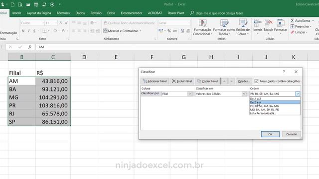Open the Power Pivot ribbon tab

(x=176, y=13)
